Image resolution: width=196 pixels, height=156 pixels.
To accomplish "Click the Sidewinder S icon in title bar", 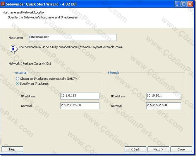I will click(x=3, y=4).
